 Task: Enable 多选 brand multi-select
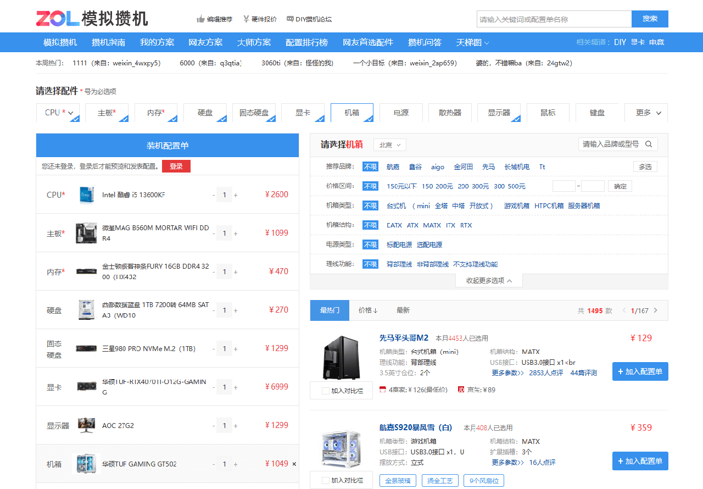(x=645, y=166)
